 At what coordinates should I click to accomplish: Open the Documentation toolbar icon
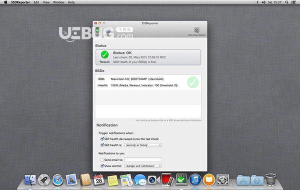coord(196,31)
